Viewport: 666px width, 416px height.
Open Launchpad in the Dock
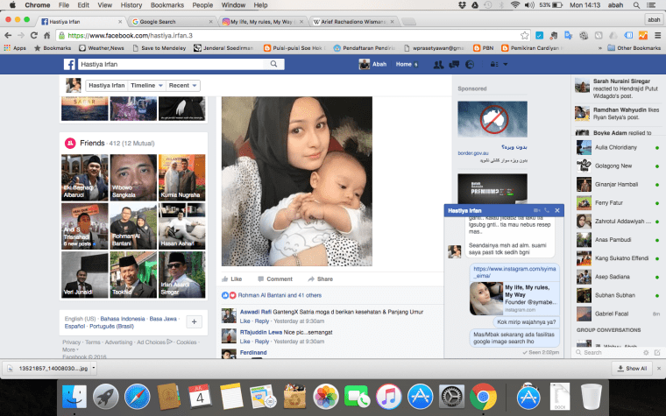[x=106, y=397]
